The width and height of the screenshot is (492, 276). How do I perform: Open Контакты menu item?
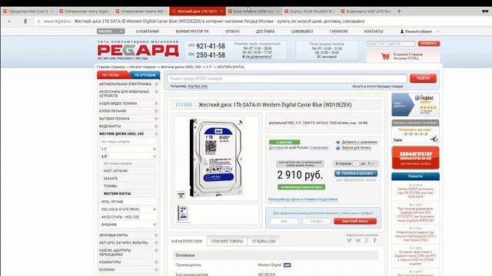tap(374, 31)
